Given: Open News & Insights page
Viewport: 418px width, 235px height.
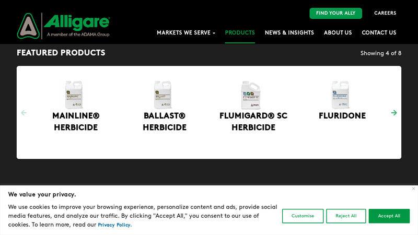Looking at the screenshot, I should tap(289, 32).
